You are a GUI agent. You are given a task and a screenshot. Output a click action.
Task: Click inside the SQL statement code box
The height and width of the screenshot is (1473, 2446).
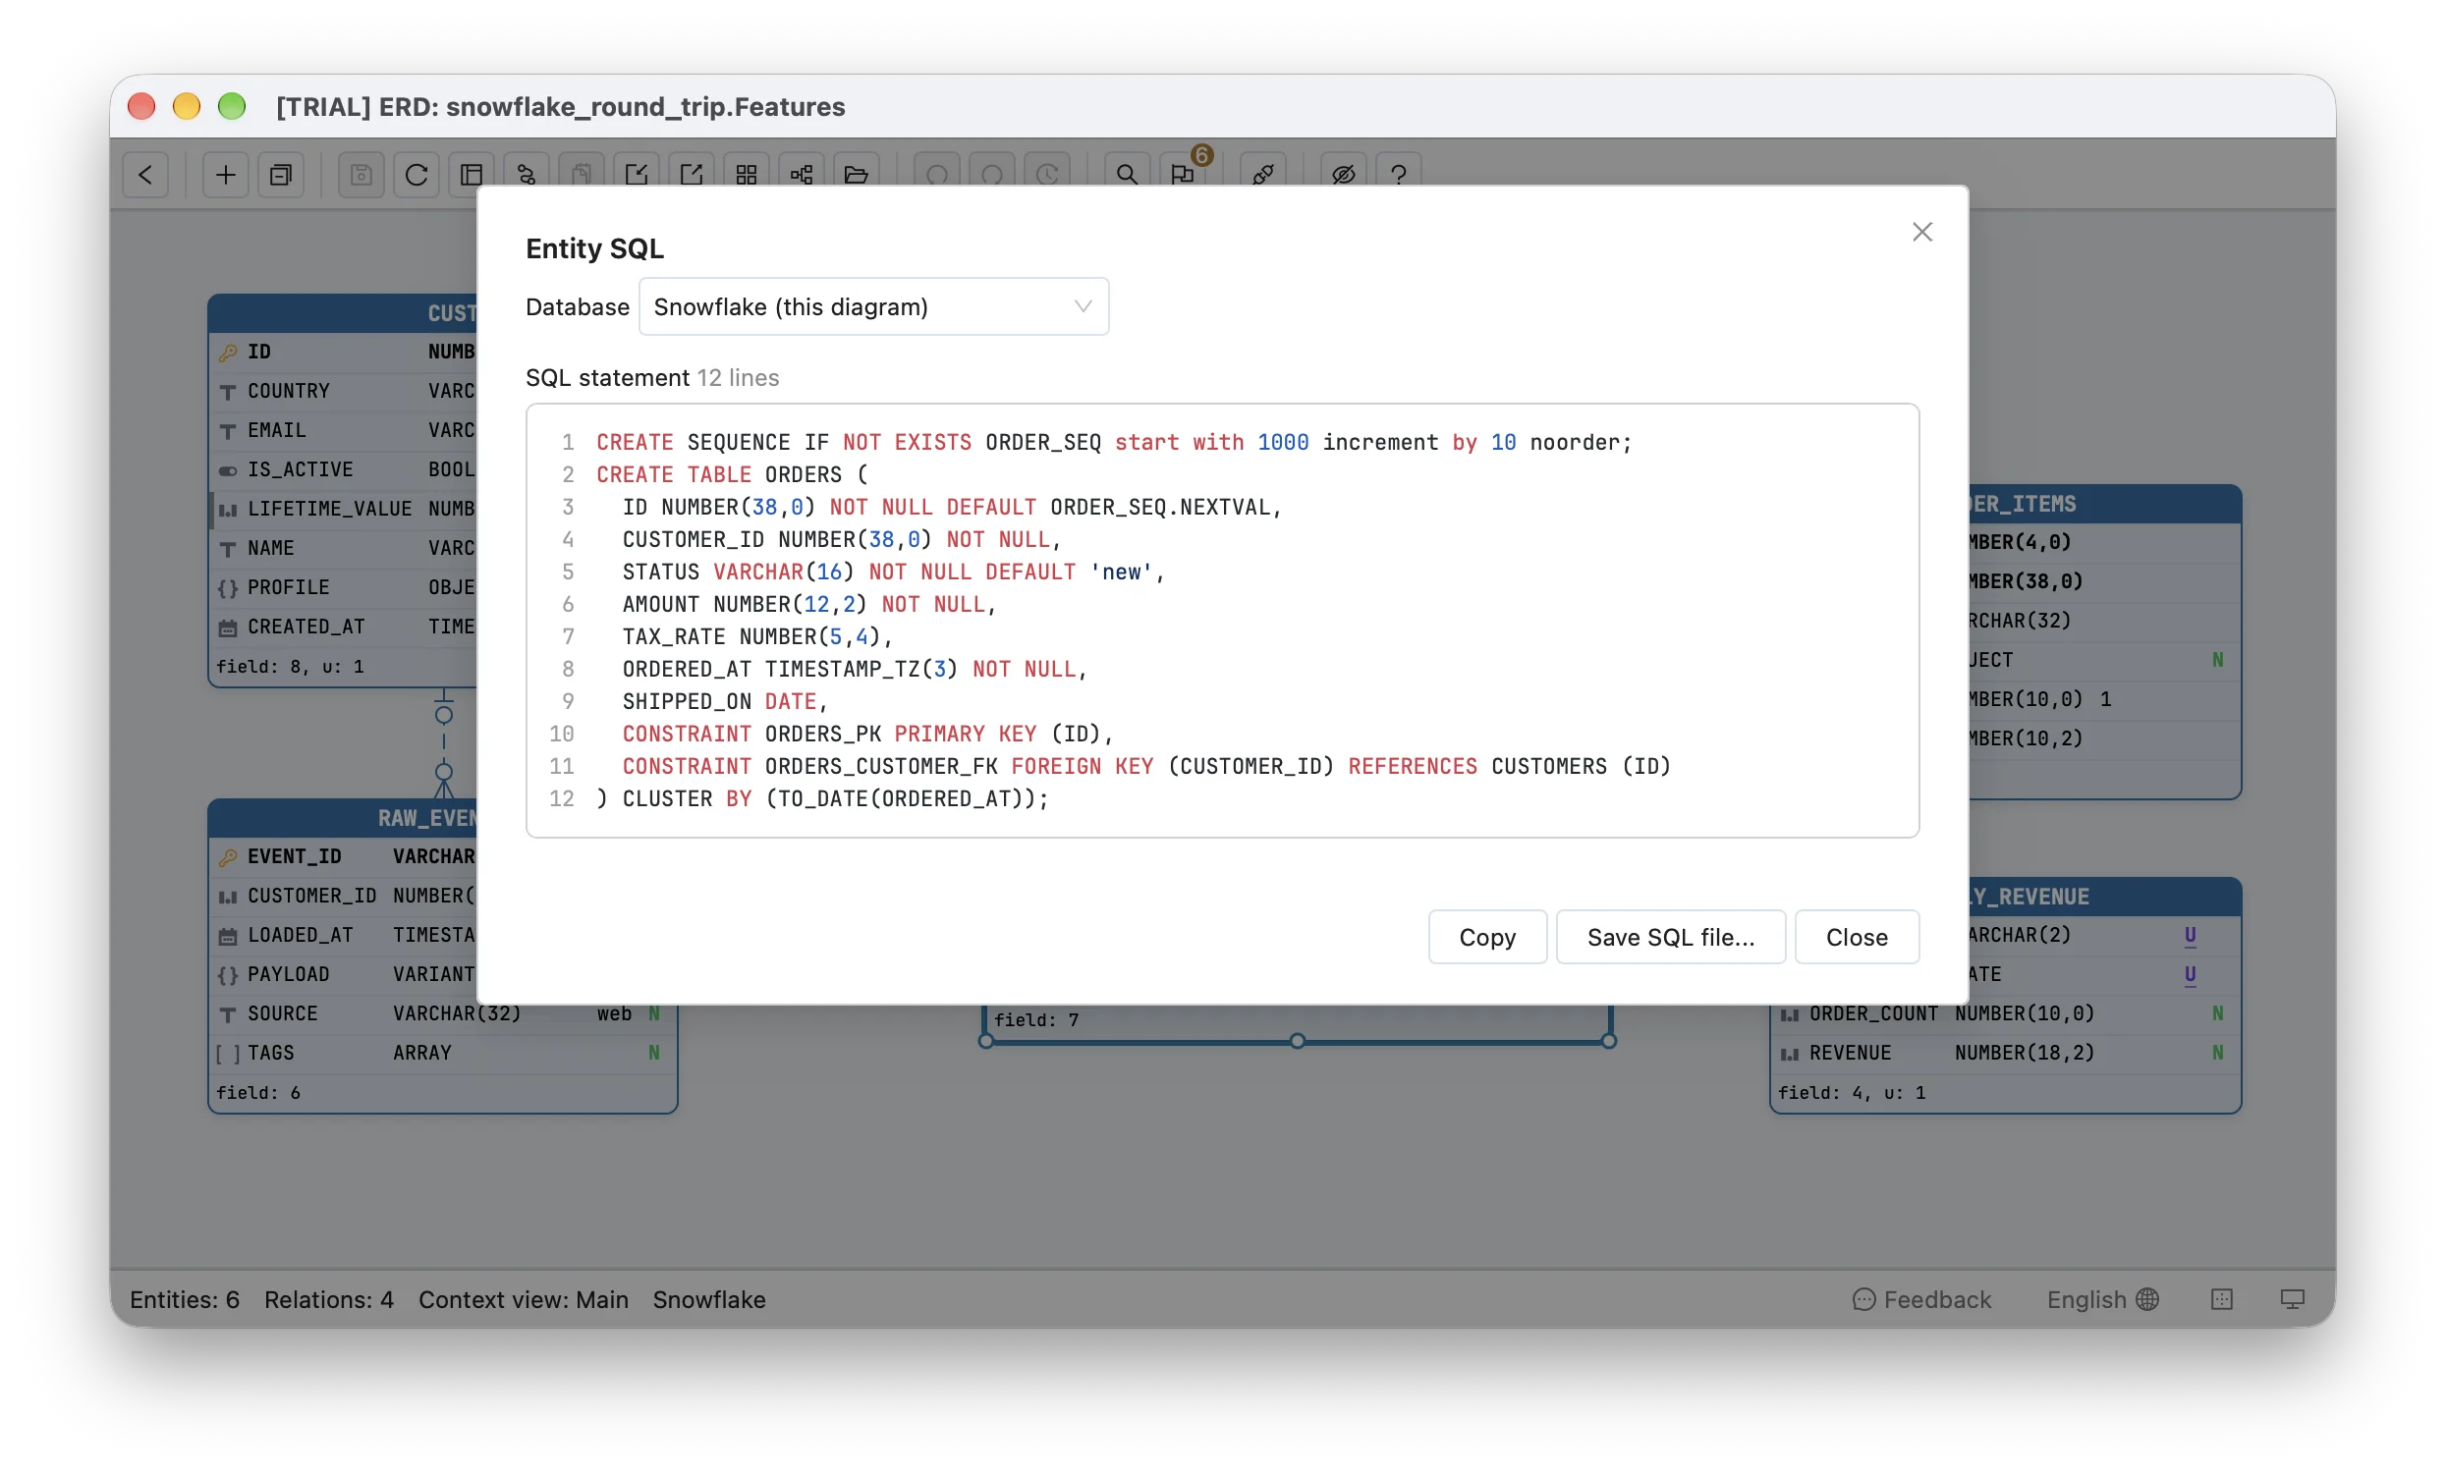click(1222, 621)
